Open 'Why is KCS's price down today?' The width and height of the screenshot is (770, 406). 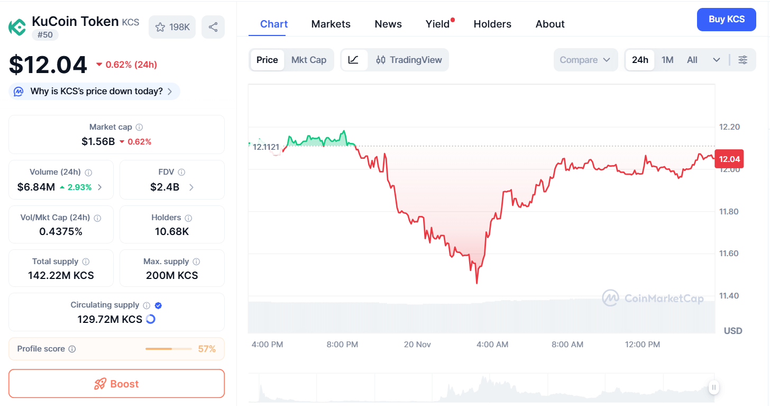click(x=95, y=91)
